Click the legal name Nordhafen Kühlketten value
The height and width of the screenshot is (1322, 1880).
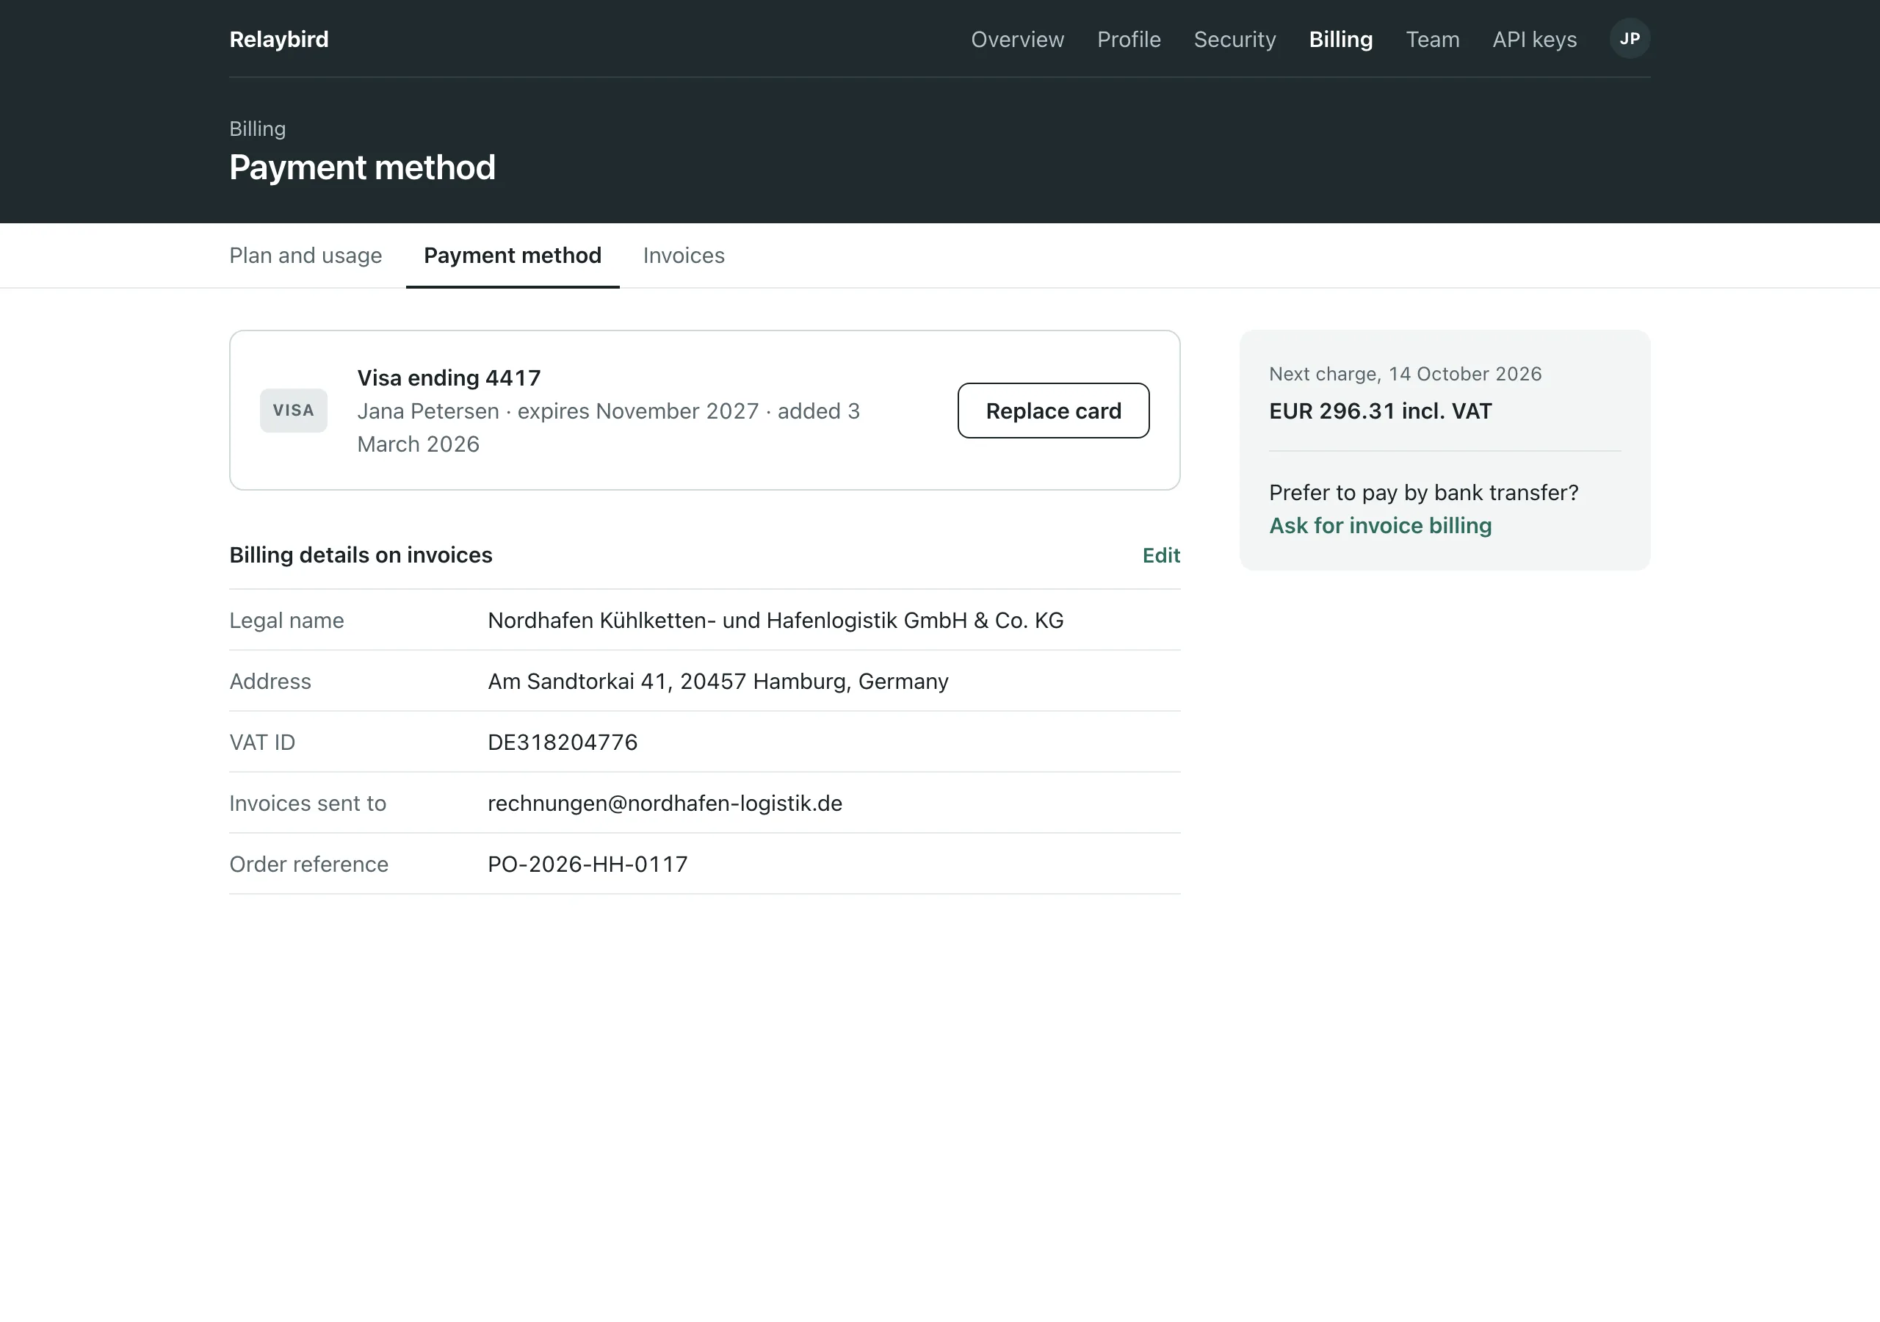[x=775, y=621]
